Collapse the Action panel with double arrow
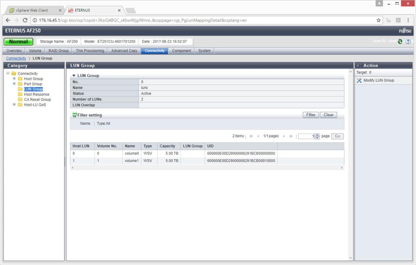The image size is (416, 265). click(358, 65)
